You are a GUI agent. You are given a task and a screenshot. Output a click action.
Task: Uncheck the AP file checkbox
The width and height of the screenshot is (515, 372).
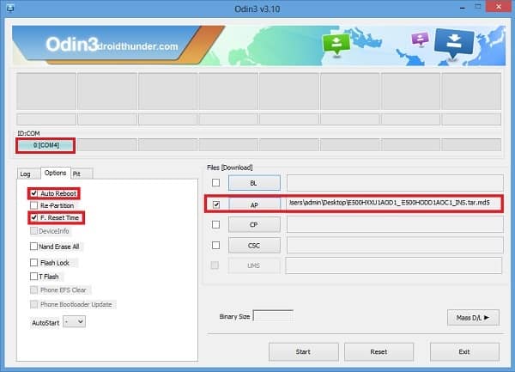tap(215, 204)
